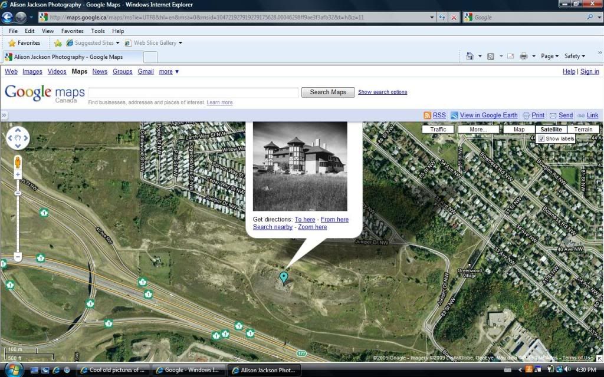
Task: Switch to Terrain view
Action: [583, 129]
